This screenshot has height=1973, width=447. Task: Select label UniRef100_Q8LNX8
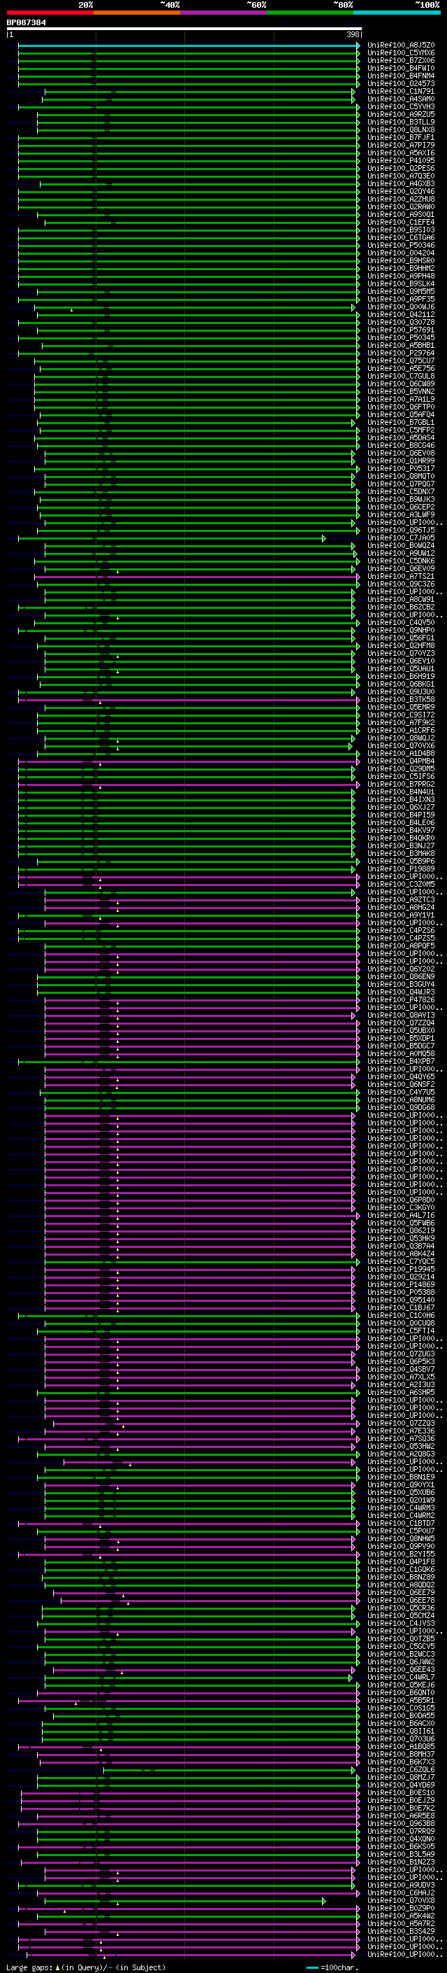[x=401, y=129]
